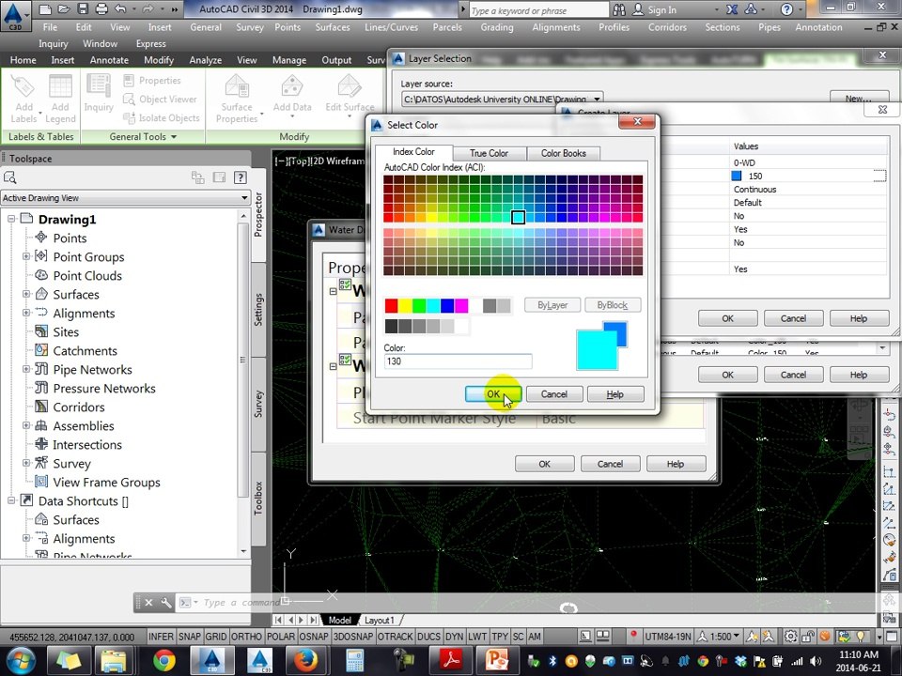Click Cancel in the Select Color dialog
902x676 pixels.
click(x=554, y=393)
